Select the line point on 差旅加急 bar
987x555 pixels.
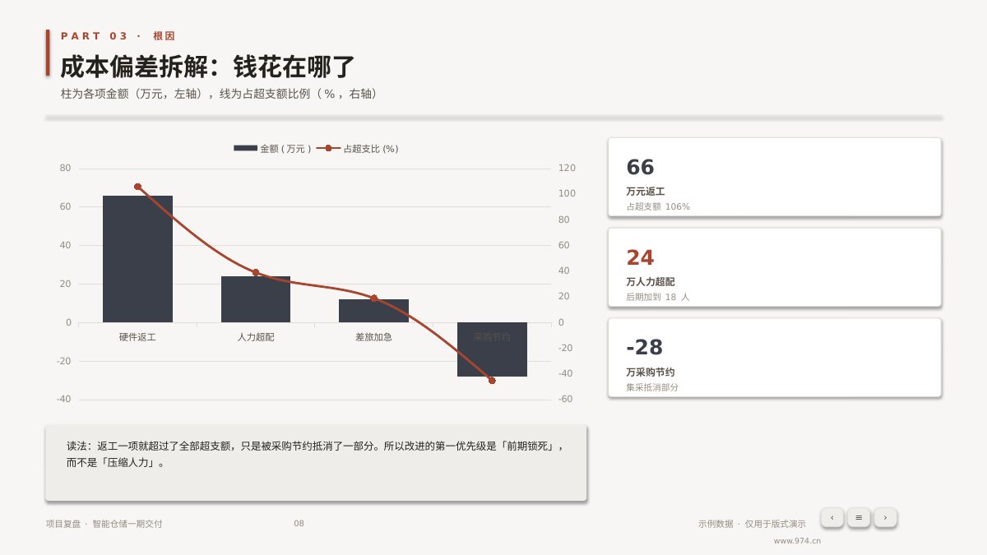[x=373, y=298]
